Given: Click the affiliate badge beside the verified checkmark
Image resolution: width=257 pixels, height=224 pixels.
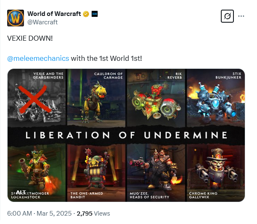Looking at the screenshot, I should click(x=94, y=14).
